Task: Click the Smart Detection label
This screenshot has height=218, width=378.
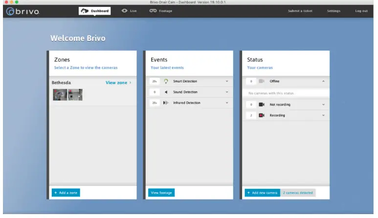Action: click(185, 81)
